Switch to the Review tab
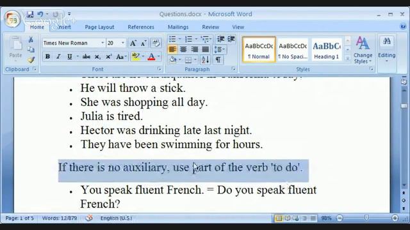The width and height of the screenshot is (410, 230). (211, 27)
